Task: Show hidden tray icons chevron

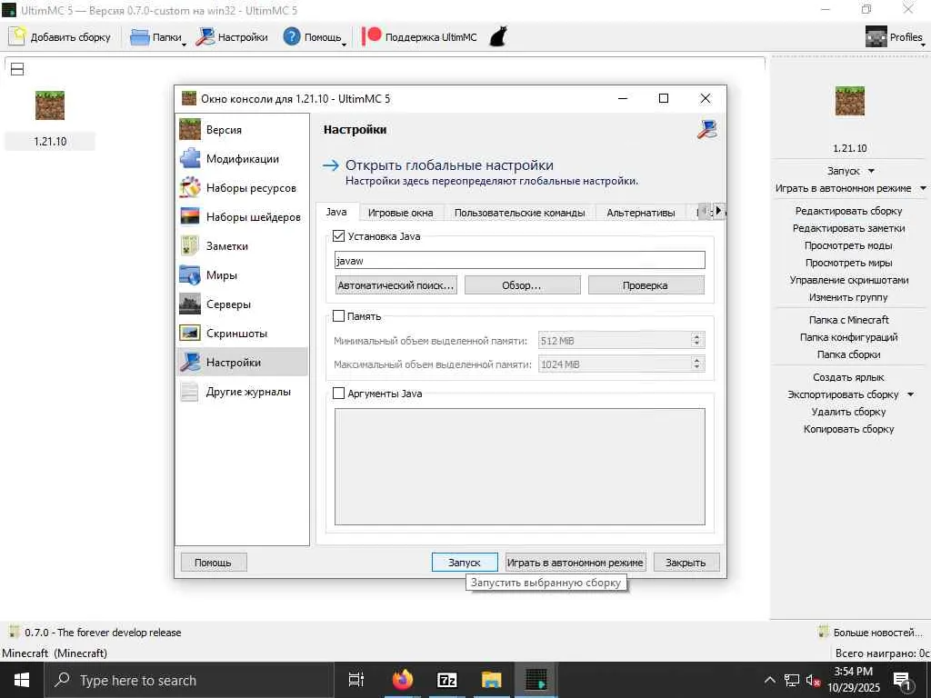Action: coord(769,680)
